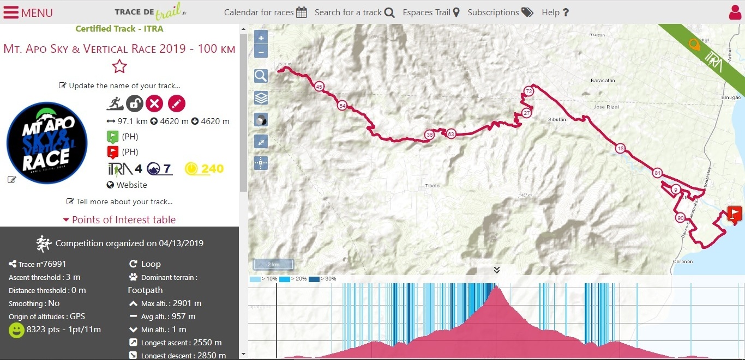The width and height of the screenshot is (745, 360).
Task: Open Espaces Trail page
Action: pyautogui.click(x=431, y=13)
